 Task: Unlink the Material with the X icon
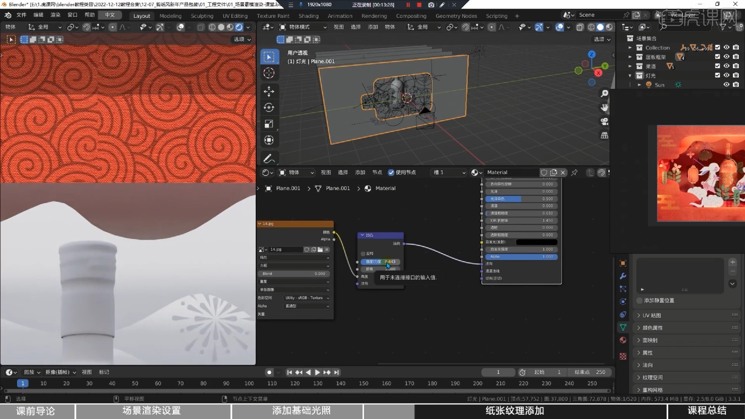[563, 172]
